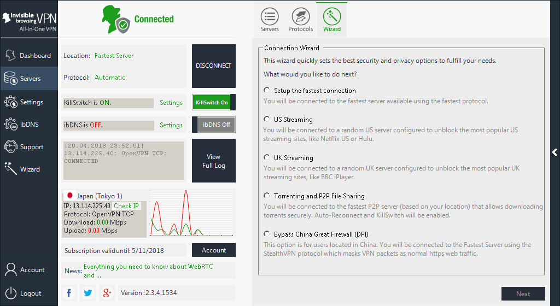Click the Invisible Browsing VPN logo
The image size is (560, 306).
29,21
